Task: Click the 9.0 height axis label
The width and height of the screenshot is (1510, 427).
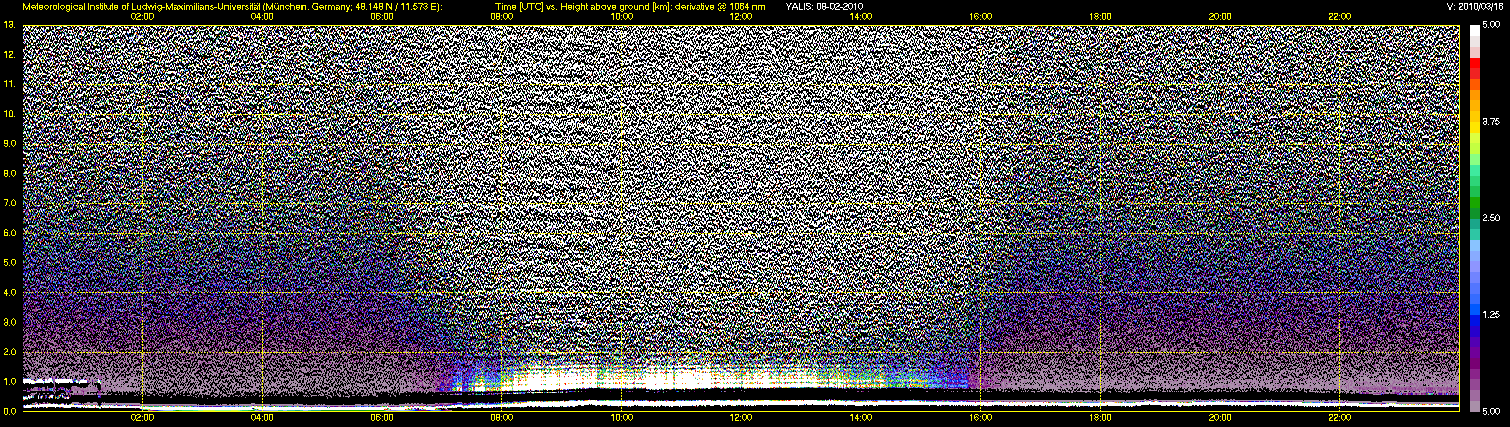Action: click(10, 143)
